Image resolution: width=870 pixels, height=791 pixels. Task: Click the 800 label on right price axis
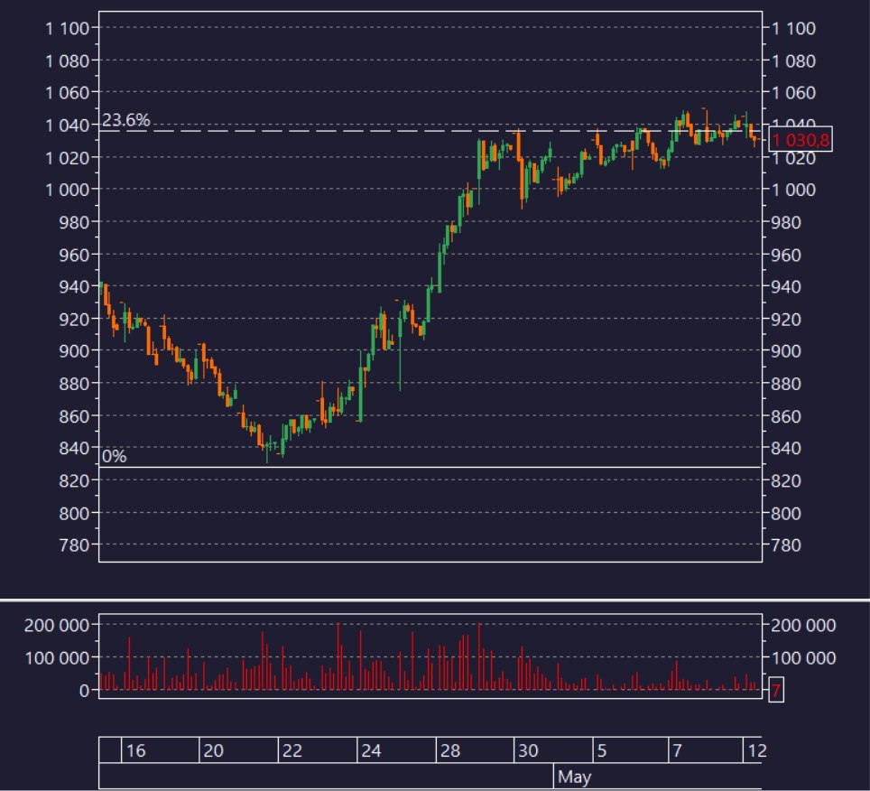[786, 514]
